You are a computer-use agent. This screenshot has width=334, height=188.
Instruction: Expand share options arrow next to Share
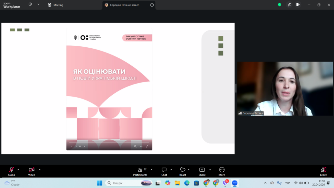[210, 170]
